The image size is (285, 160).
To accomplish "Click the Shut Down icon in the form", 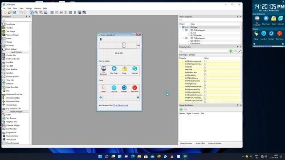I will [134, 88].
